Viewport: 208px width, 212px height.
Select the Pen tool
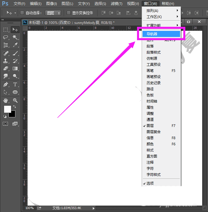tap(6, 84)
